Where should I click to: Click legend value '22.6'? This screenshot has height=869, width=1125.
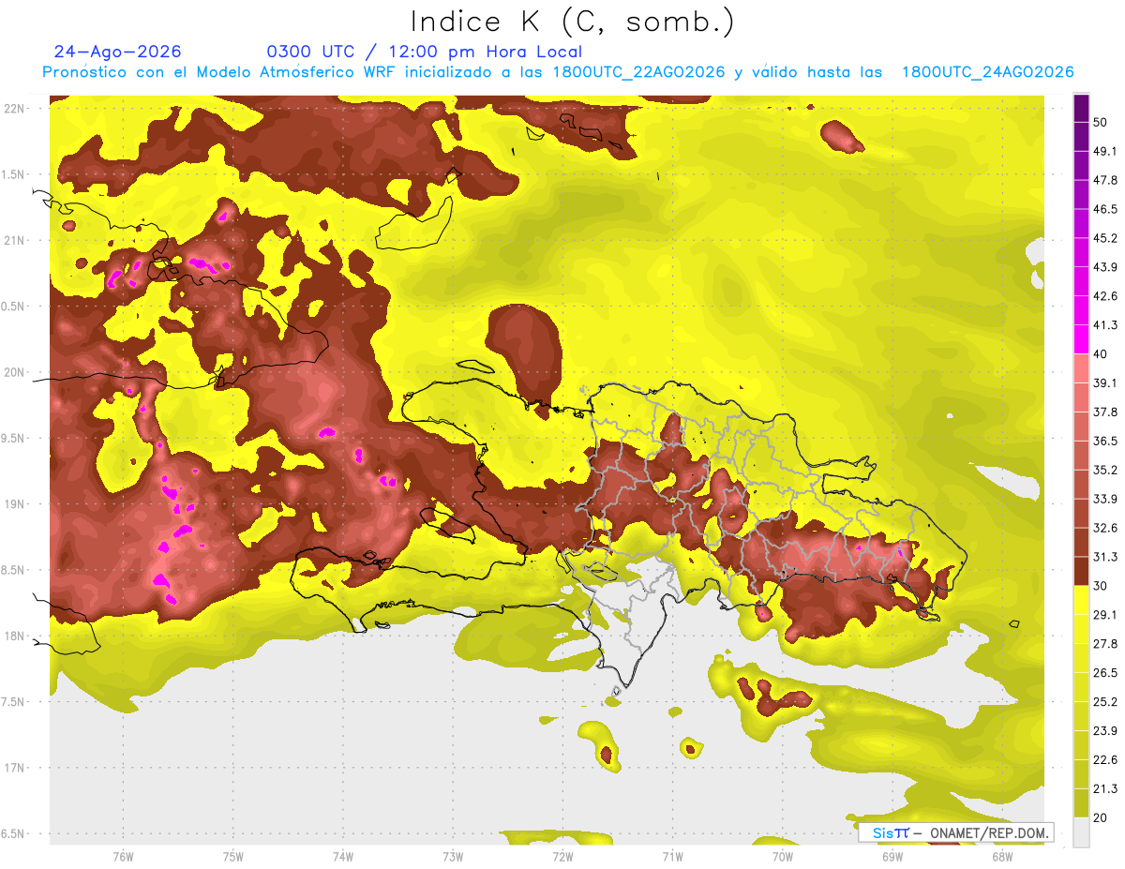click(x=1103, y=760)
